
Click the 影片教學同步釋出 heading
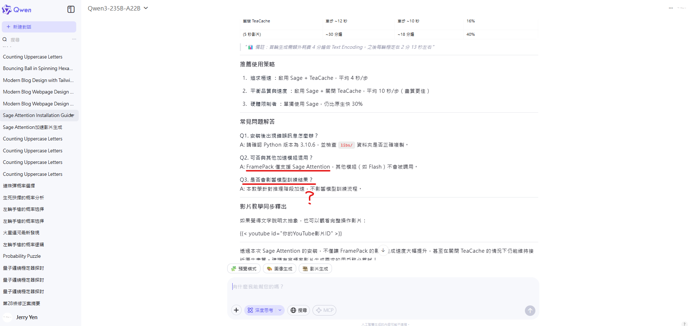(x=263, y=207)
